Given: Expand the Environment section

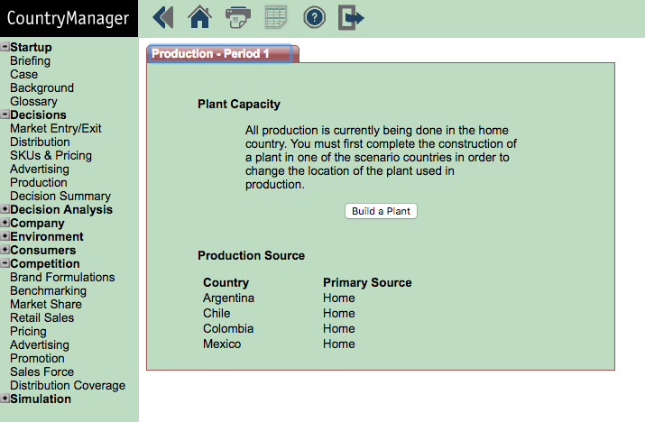Looking at the screenshot, I should (5, 236).
